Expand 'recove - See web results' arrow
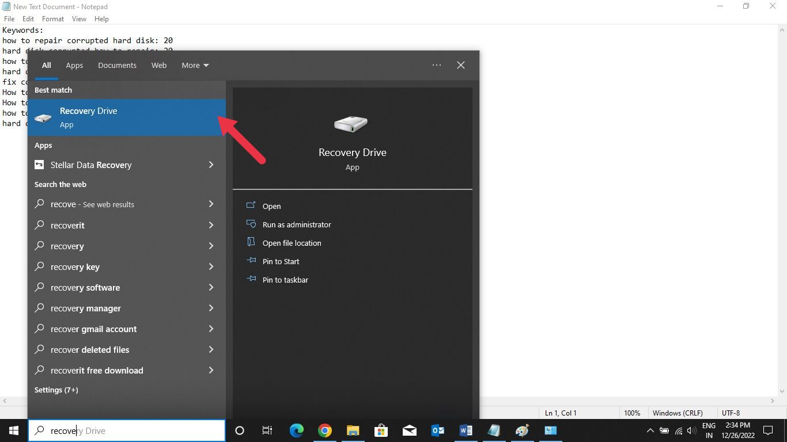 pyautogui.click(x=211, y=204)
